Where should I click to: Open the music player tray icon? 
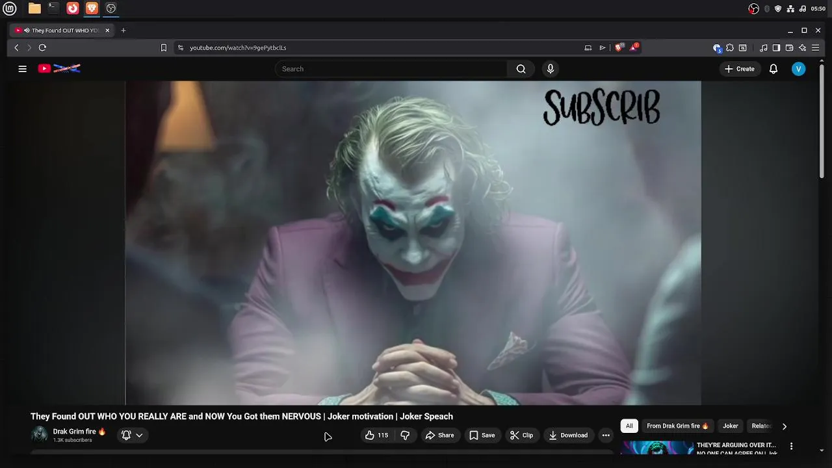(803, 8)
